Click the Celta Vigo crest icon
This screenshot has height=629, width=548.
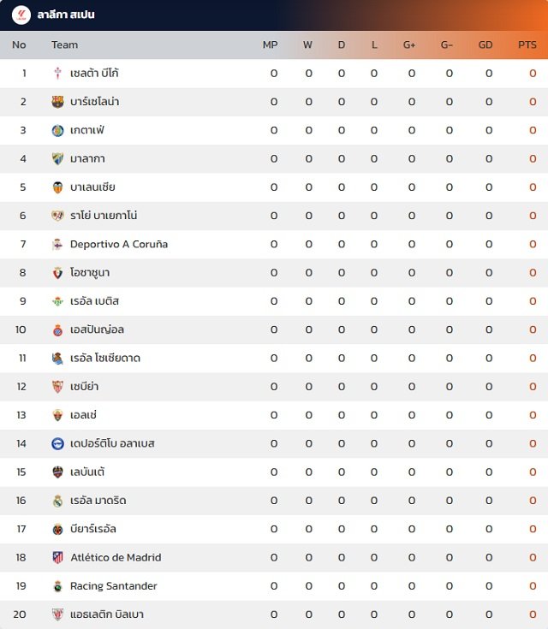pyautogui.click(x=58, y=74)
